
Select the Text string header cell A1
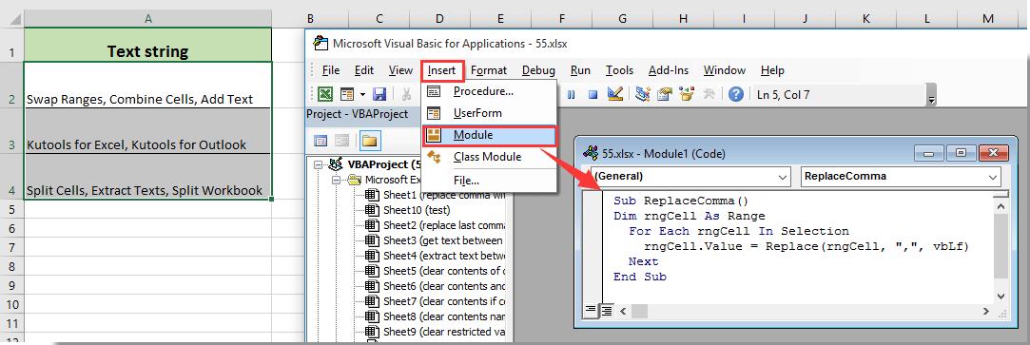147,45
